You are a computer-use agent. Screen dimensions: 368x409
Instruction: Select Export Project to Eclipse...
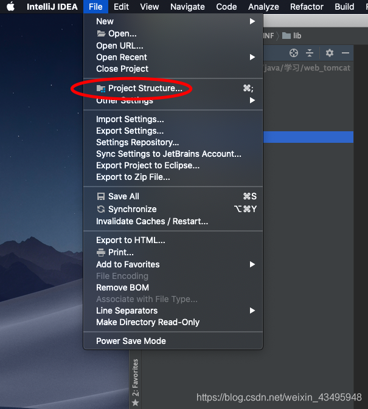173,165
